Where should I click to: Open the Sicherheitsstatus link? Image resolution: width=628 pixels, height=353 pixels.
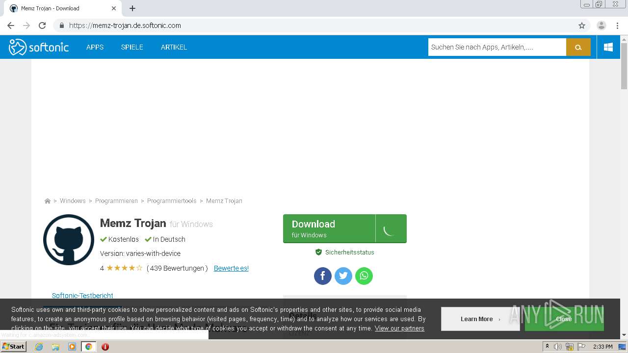pyautogui.click(x=344, y=252)
